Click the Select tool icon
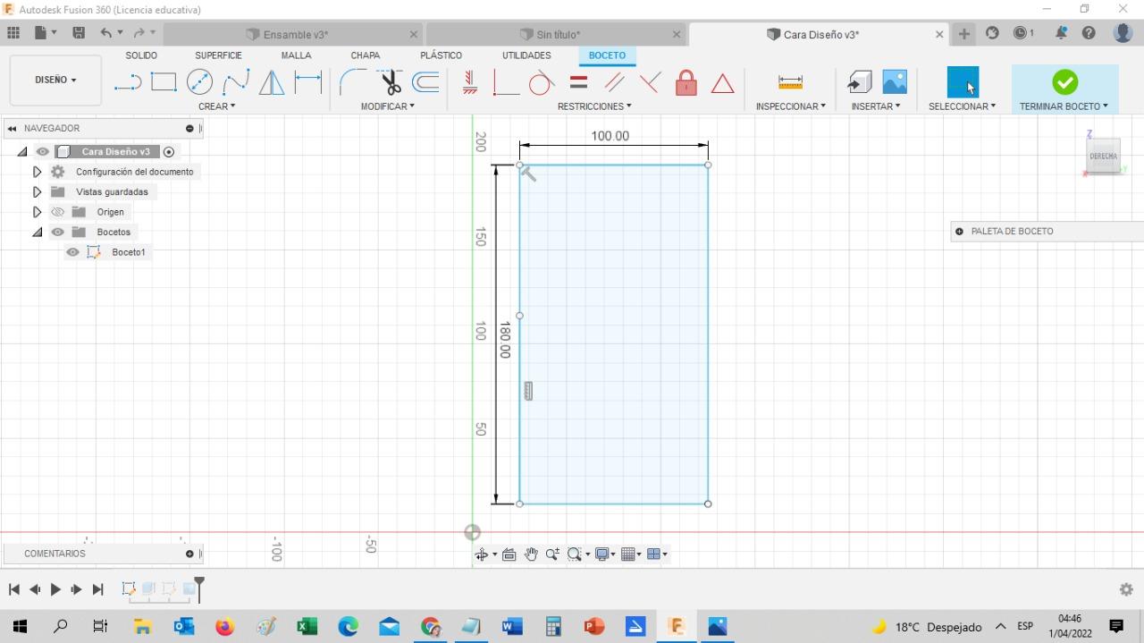1144x643 pixels. [x=963, y=82]
